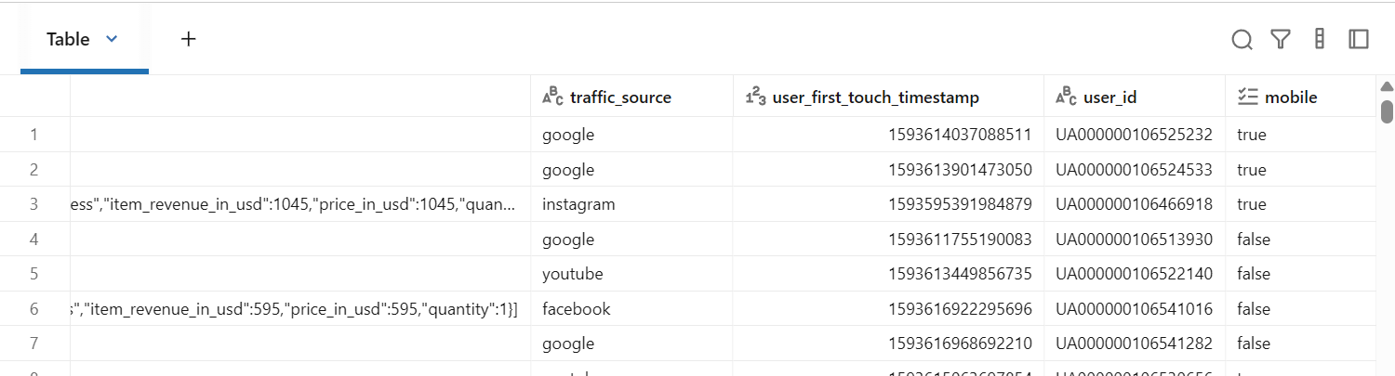The height and width of the screenshot is (376, 1395).
Task: Select the Table tab
Action: (69, 39)
